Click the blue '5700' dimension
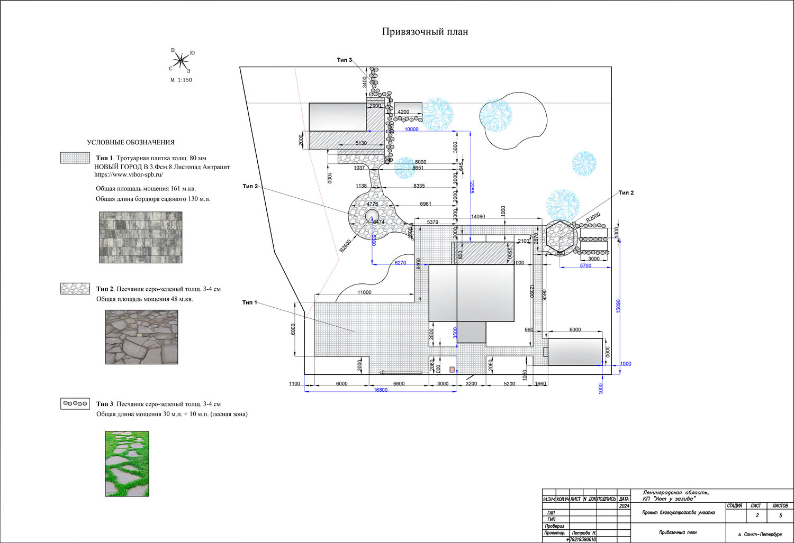 click(585, 266)
